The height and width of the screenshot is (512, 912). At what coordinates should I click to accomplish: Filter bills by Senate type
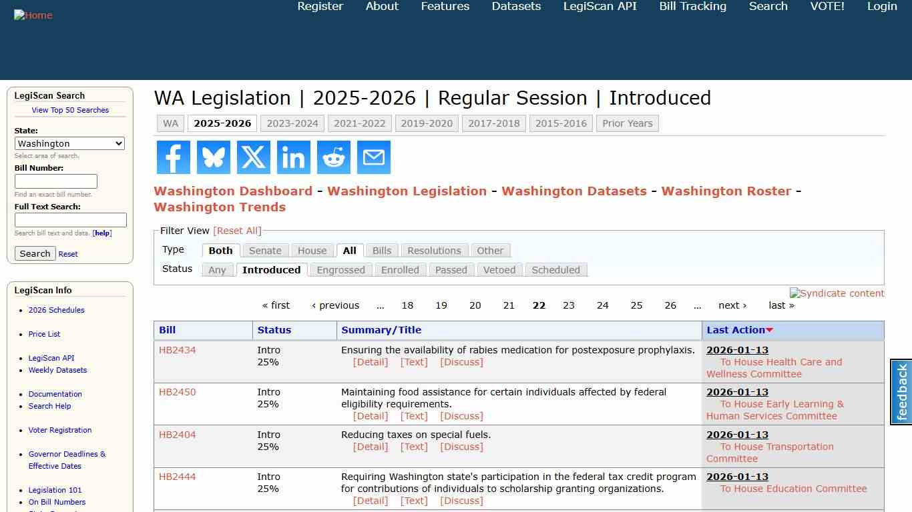[265, 250]
